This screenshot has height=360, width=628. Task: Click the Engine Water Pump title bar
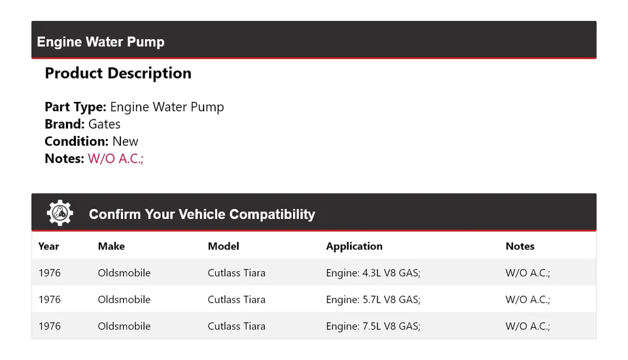click(x=101, y=42)
